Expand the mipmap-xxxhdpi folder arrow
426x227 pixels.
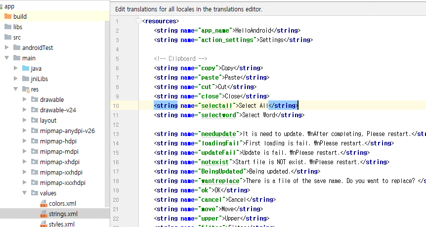click(25, 182)
